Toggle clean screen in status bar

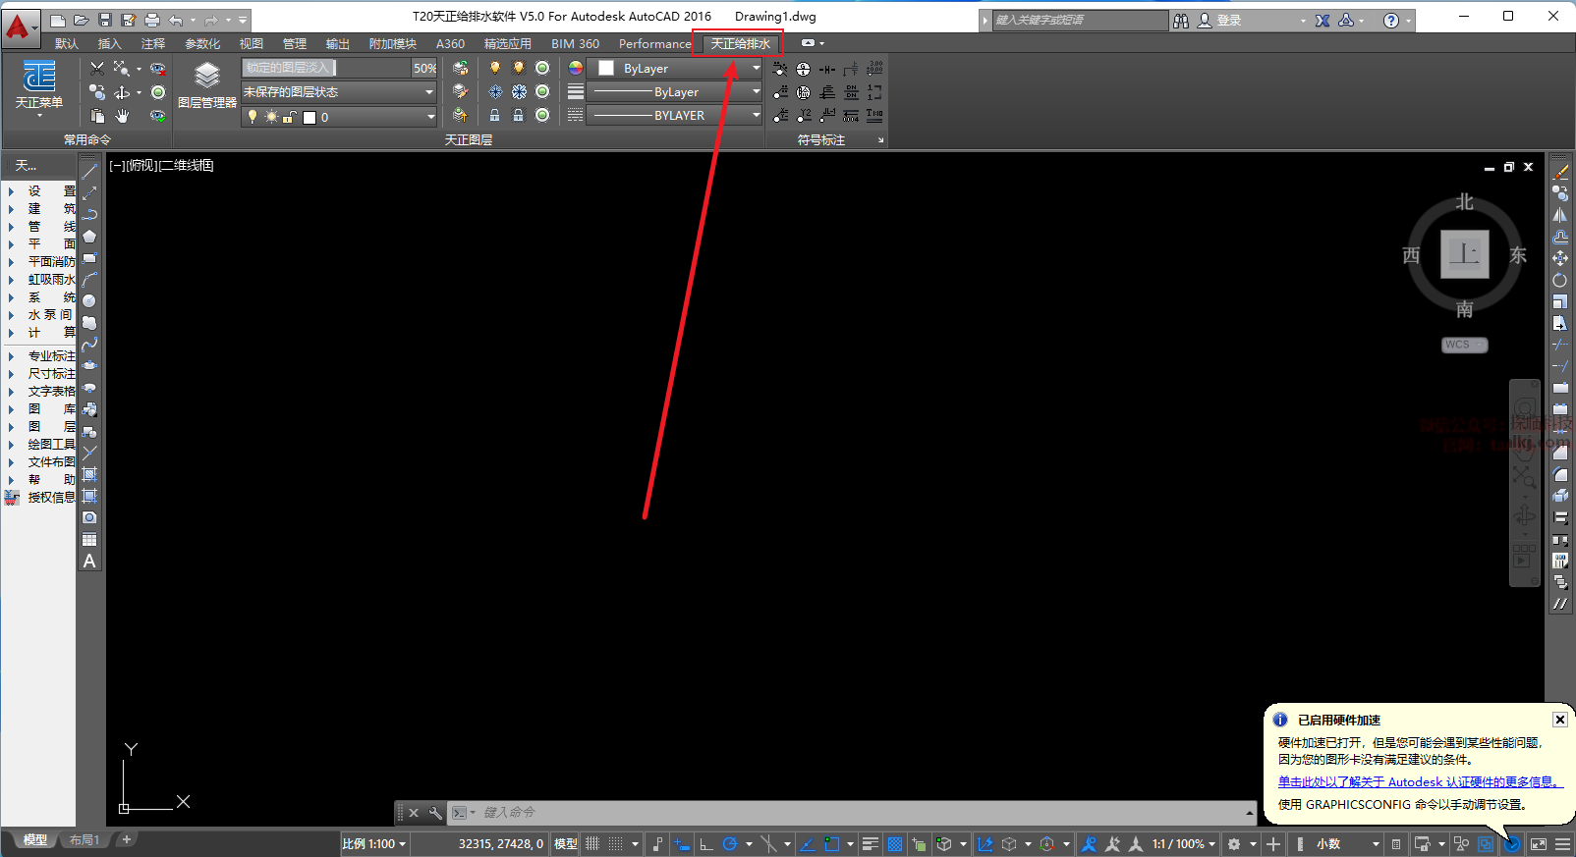pyautogui.click(x=1539, y=843)
